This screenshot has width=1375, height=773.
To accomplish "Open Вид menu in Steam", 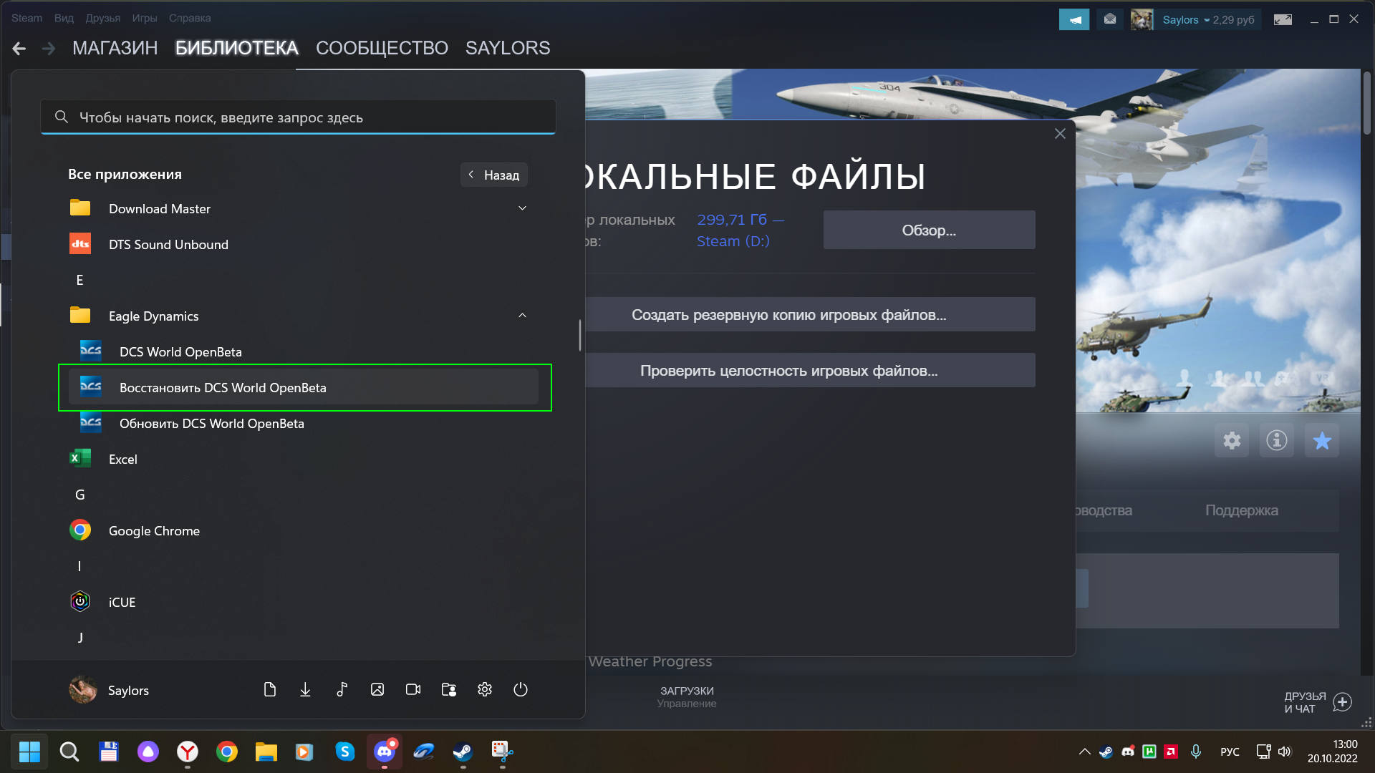I will pos(64,18).
